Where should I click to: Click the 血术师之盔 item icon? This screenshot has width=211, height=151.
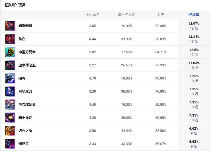click(10, 65)
